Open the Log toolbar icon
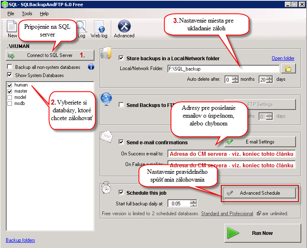The width and height of the screenshot is (307, 248). tap(81, 30)
